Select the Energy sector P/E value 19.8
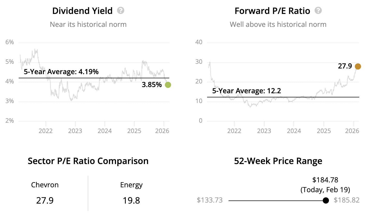Screen dimensions: 367x217 131,200
